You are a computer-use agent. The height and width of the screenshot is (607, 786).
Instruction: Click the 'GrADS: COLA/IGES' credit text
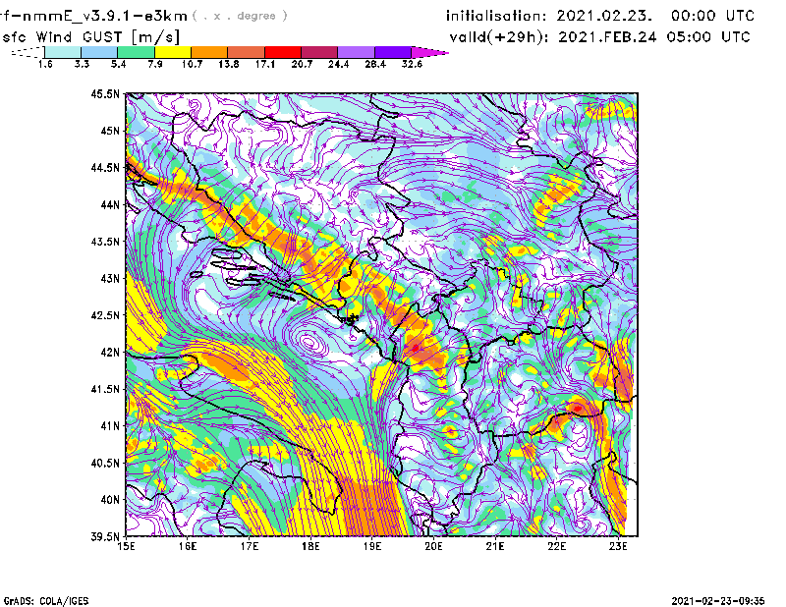click(46, 601)
